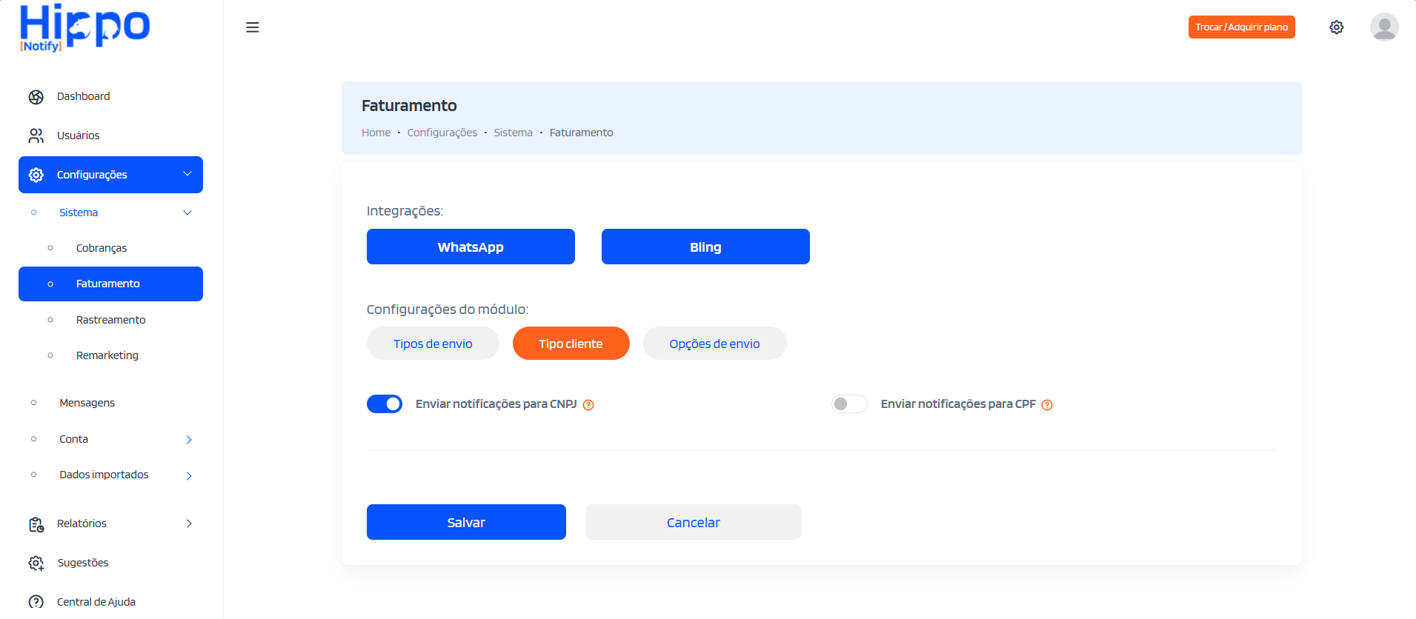The height and width of the screenshot is (619, 1416).
Task: Open WhatsApp integration
Action: pos(471,247)
